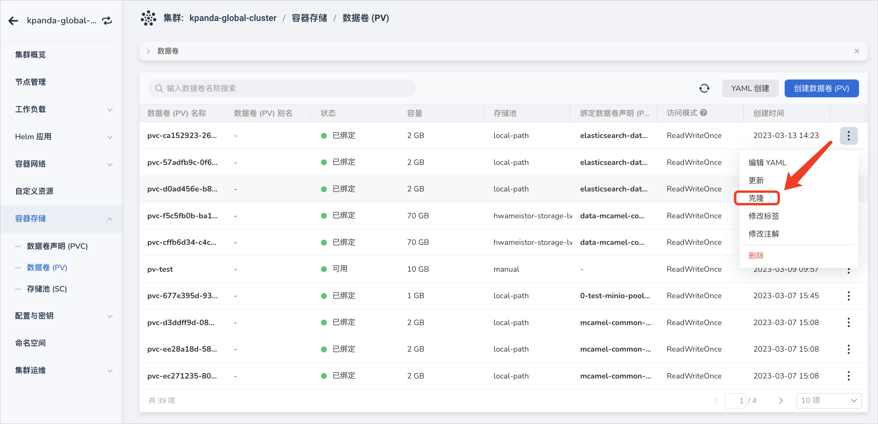Click the back arrow beside kpanda-global
This screenshot has height=424, width=878.
(13, 21)
